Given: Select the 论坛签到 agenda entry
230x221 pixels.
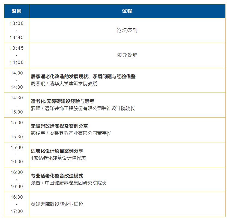Looking at the screenshot, I should tap(127, 31).
